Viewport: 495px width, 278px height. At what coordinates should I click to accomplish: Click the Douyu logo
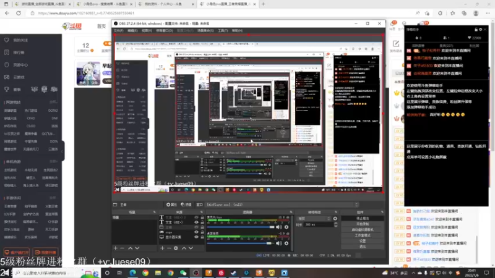tap(72, 26)
